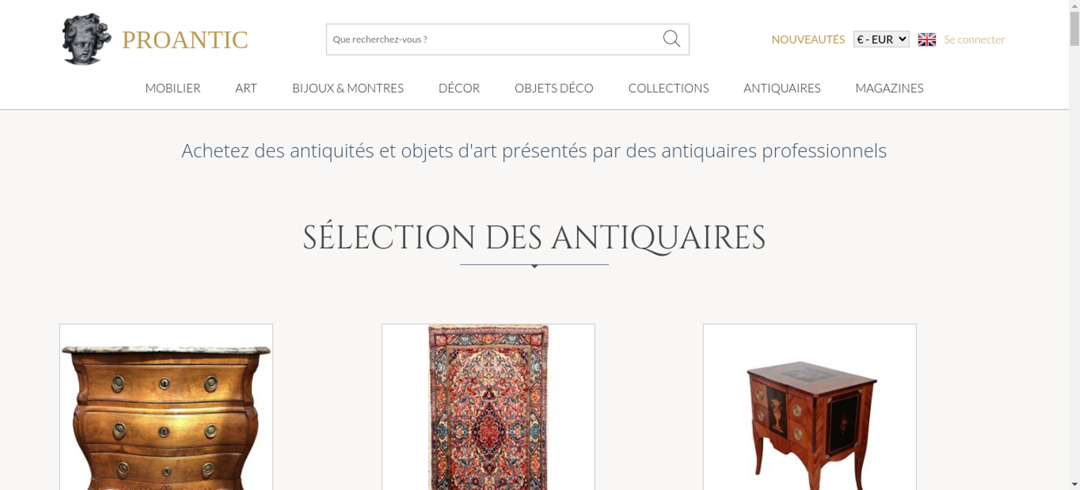Open the EUR currency dropdown

click(x=881, y=39)
